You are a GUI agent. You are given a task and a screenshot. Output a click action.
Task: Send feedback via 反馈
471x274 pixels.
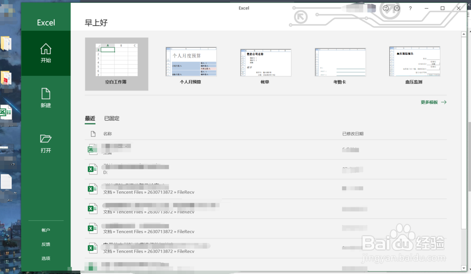(45, 244)
